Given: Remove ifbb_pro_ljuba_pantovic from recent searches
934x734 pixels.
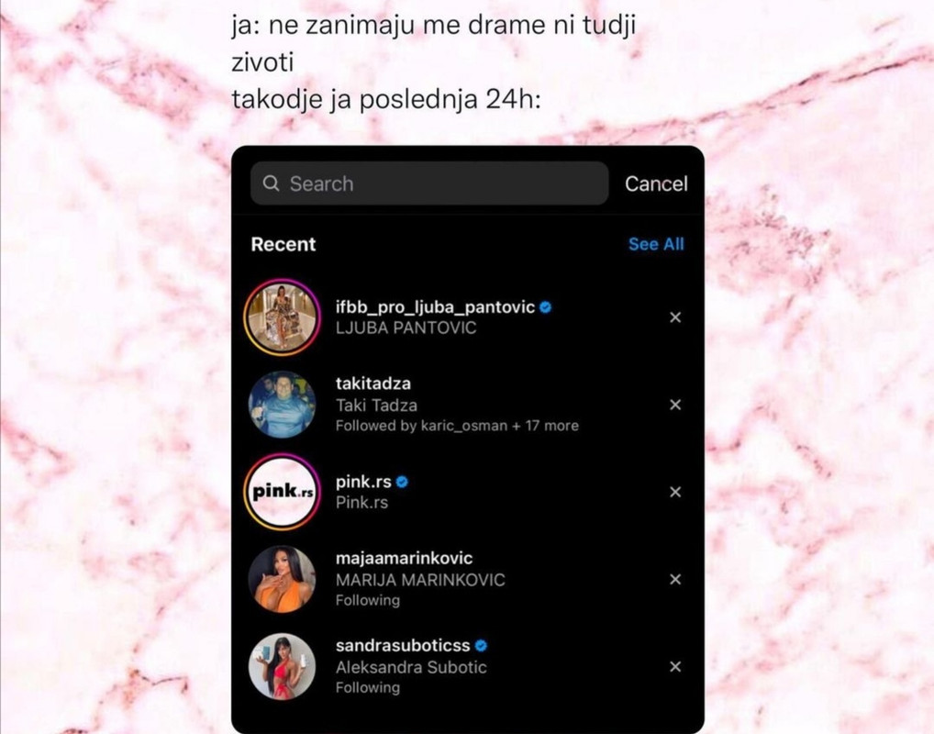Looking at the screenshot, I should coord(675,317).
